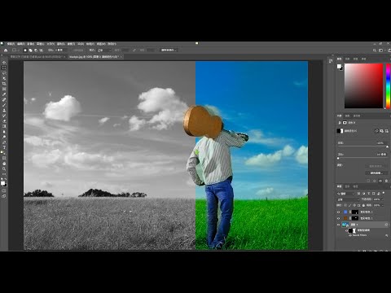Toggle layer filtering switch in Layers panel
The width and height of the screenshot is (391, 293).
[x=384, y=193]
